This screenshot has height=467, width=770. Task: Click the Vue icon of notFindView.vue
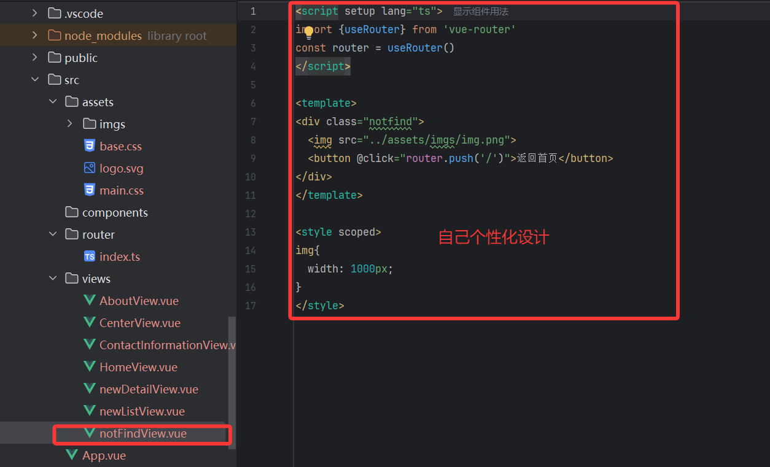click(x=90, y=433)
